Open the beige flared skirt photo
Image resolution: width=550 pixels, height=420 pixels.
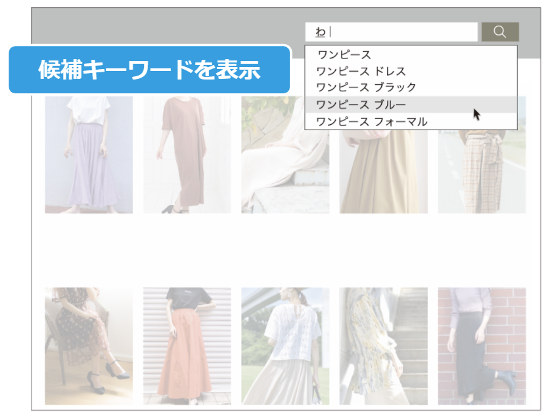pos(383,172)
